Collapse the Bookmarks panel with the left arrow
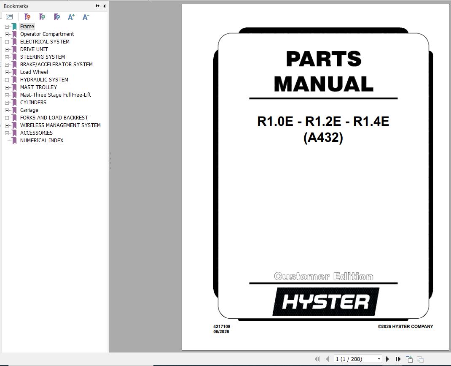The width and height of the screenshot is (451, 366). point(104,6)
